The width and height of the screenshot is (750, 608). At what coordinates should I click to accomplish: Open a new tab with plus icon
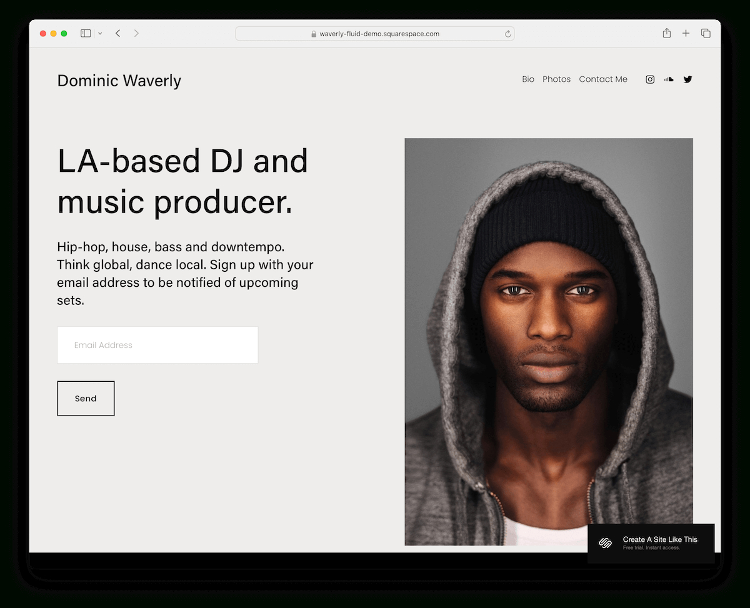(686, 33)
